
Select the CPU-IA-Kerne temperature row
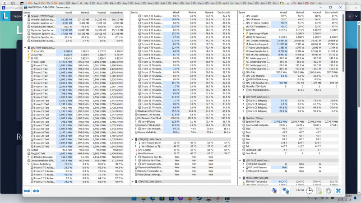coord(290,19)
